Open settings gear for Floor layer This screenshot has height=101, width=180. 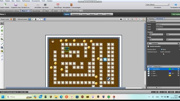178,73
